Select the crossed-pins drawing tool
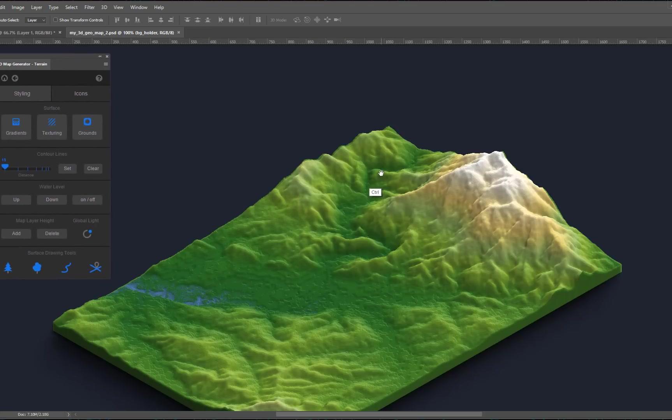Viewport: 672px width, 420px height. click(96, 268)
